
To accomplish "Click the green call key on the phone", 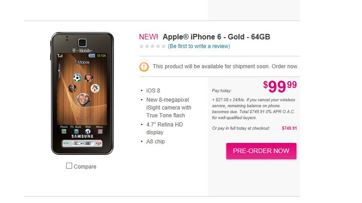I will (66, 143).
